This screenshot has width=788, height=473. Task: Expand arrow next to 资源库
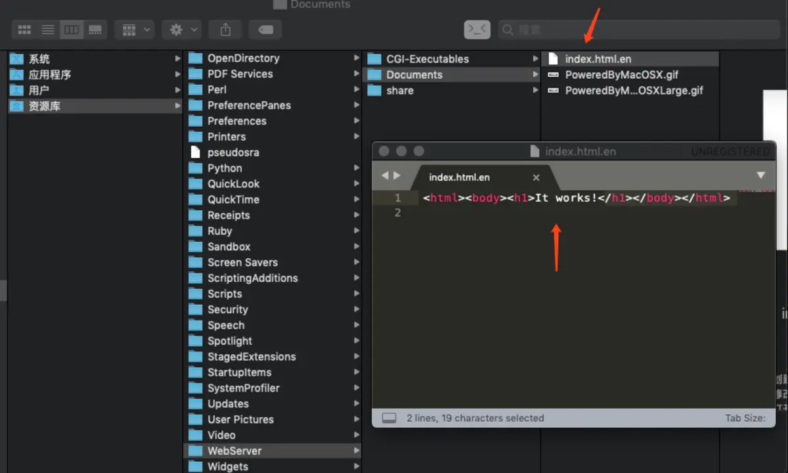click(x=177, y=106)
